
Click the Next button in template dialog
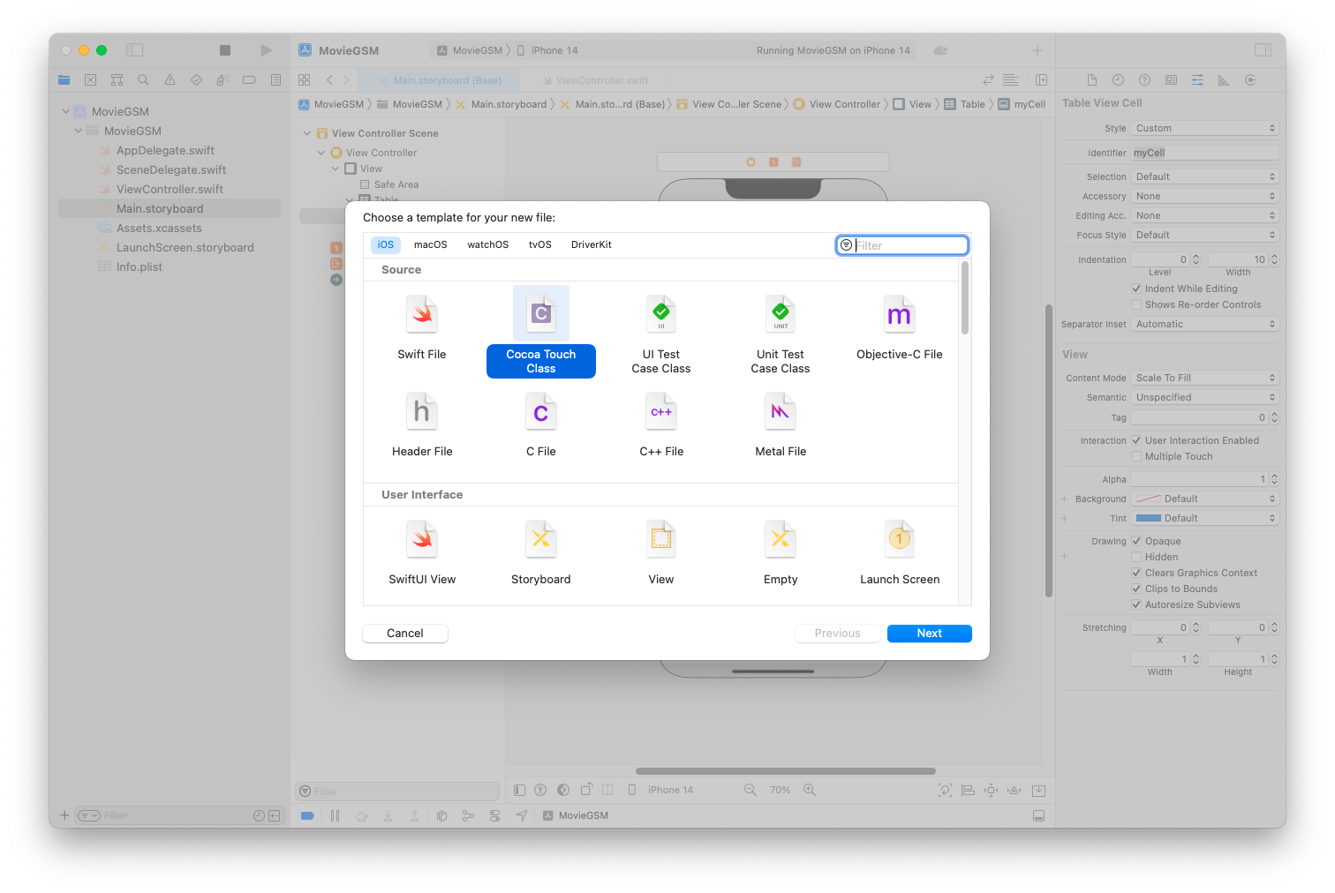pos(930,634)
